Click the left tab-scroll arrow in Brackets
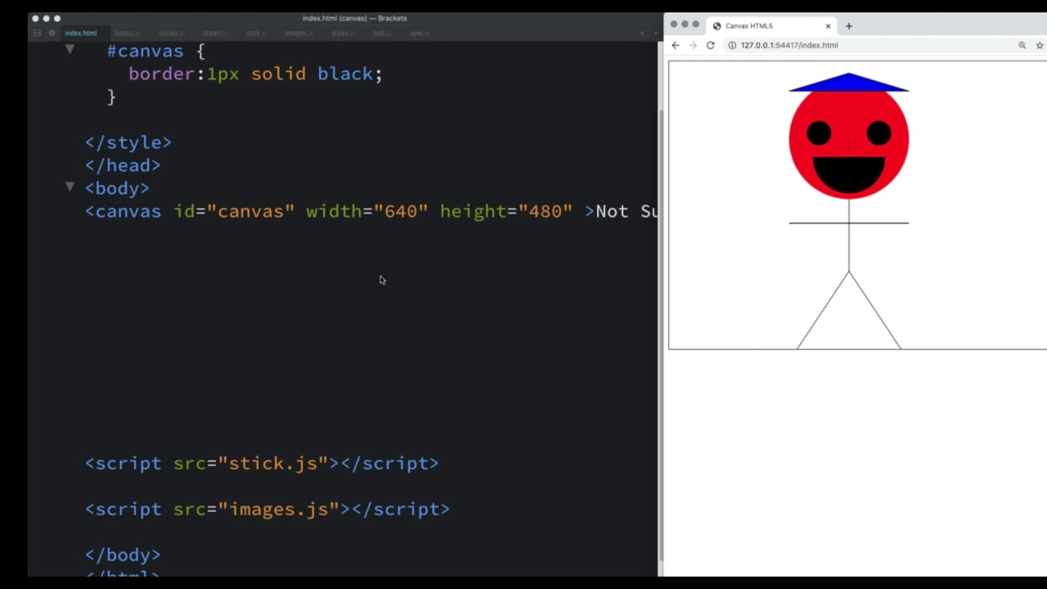1047x589 pixels. 642,34
